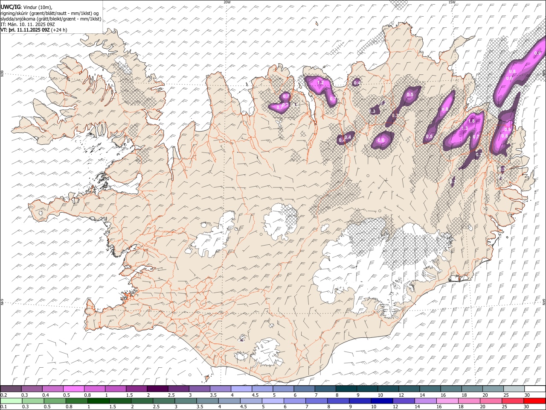Click the 'slydda/snjókoma (grátt/bleikt/grænt' description line
The height and width of the screenshot is (410, 546).
[51, 19]
